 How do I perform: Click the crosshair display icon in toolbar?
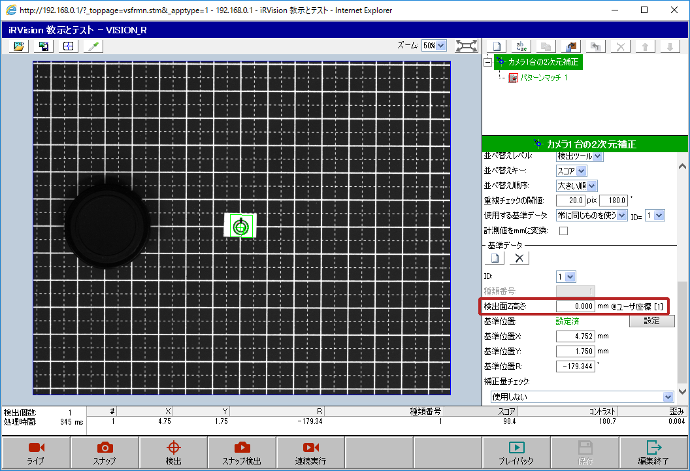point(67,46)
